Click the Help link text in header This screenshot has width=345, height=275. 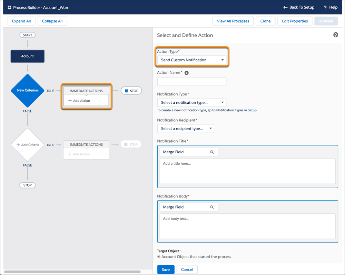click(x=333, y=7)
